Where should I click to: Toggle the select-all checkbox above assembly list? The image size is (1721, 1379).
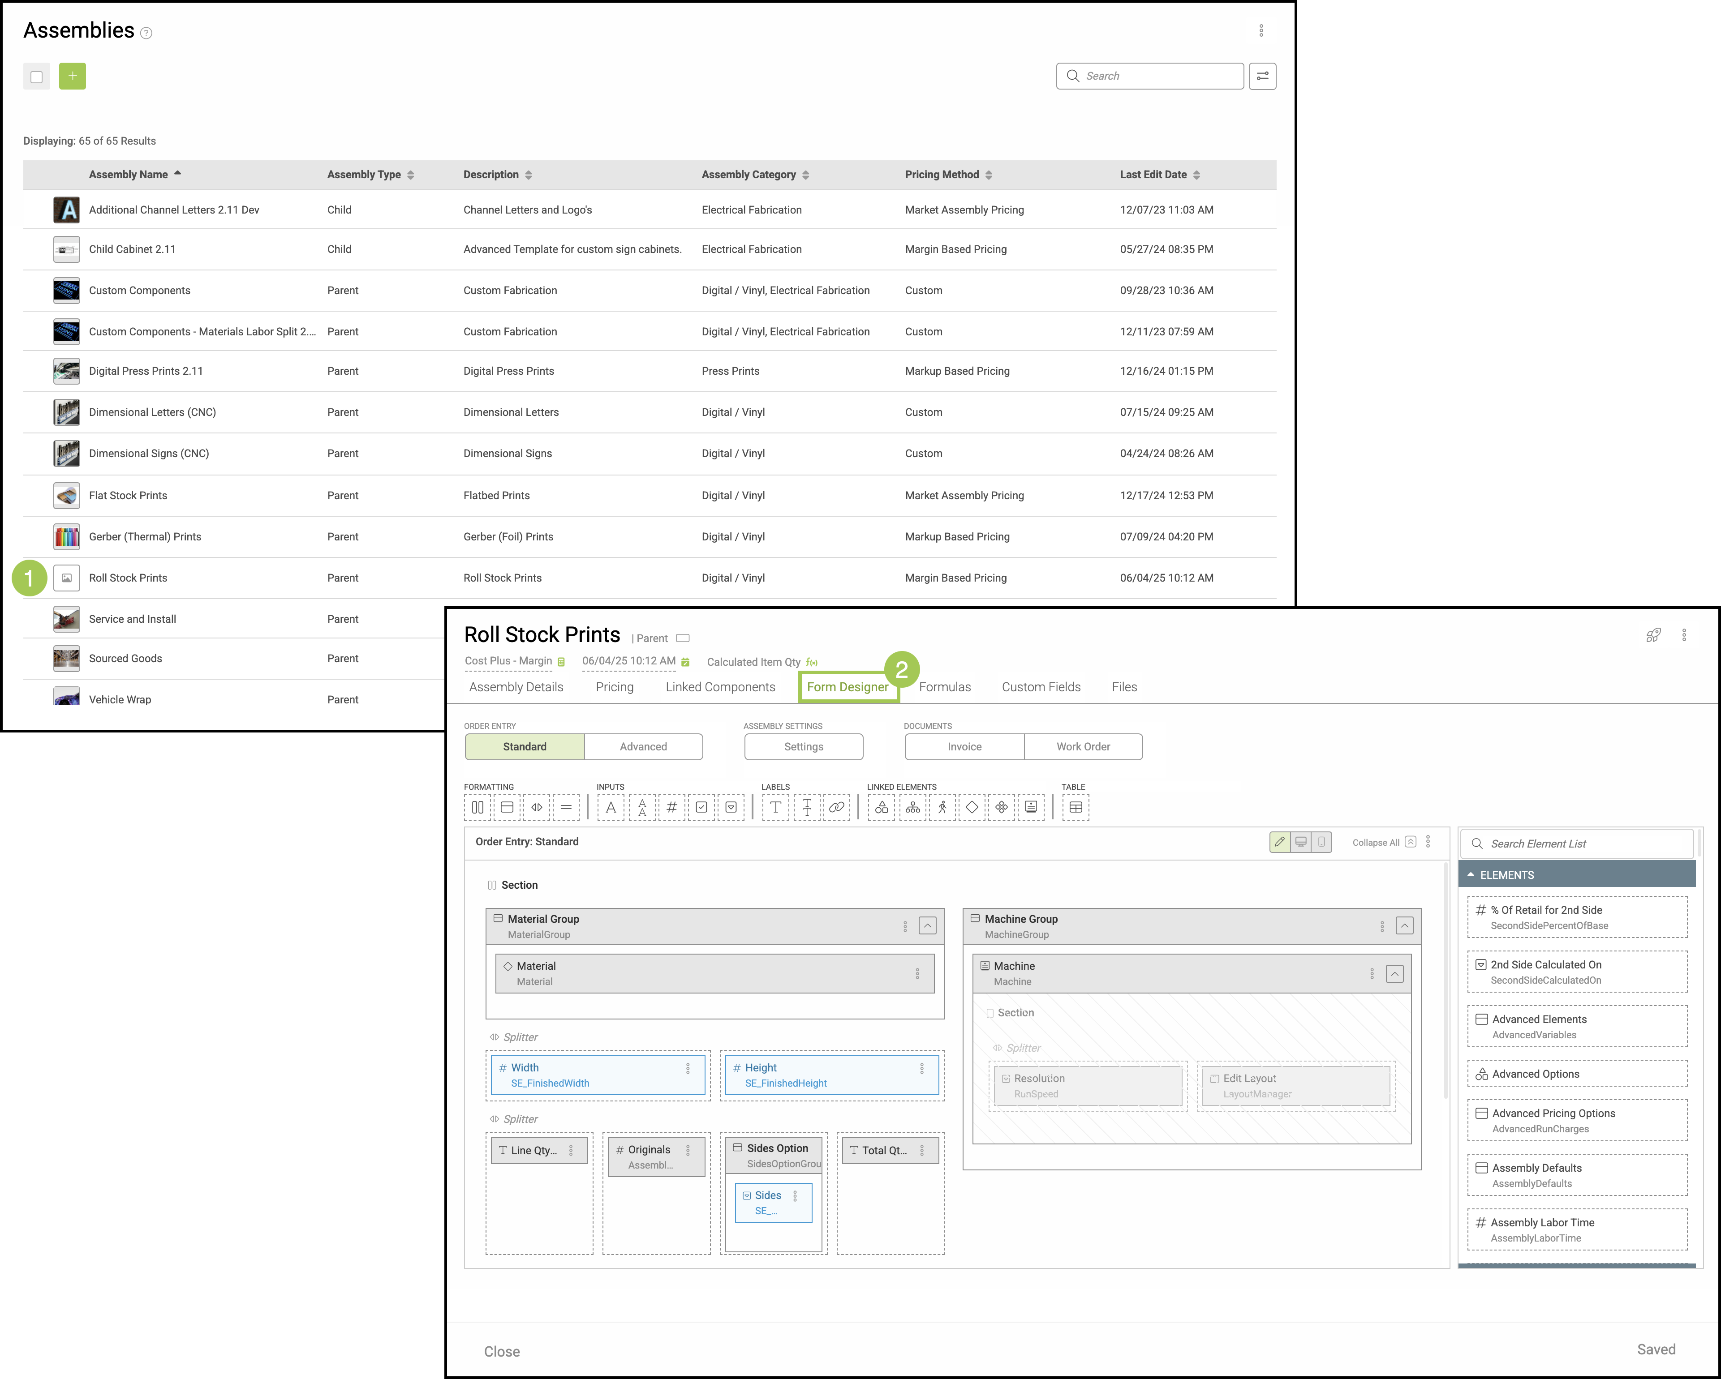(37, 77)
